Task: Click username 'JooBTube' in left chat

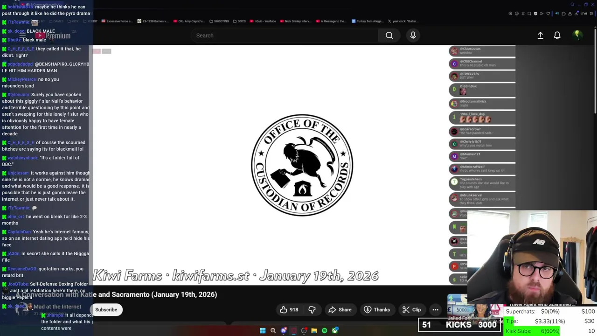Action: (x=18, y=284)
